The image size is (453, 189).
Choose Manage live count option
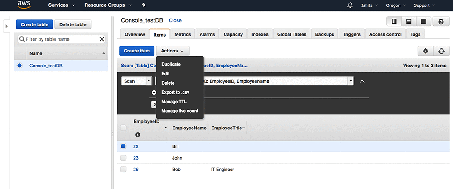[x=180, y=111]
